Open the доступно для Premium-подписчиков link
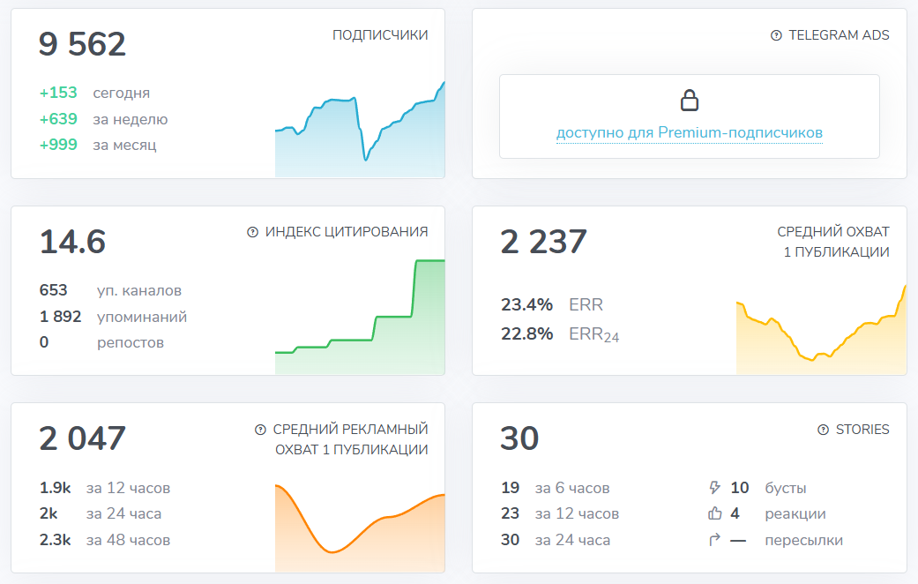 pyautogui.click(x=689, y=133)
